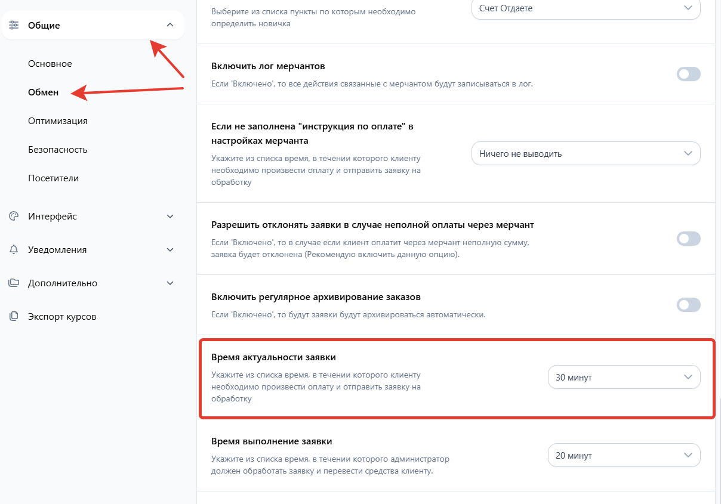The height and width of the screenshot is (504, 721).
Task: Open the Основное settings page
Action: click(50, 64)
